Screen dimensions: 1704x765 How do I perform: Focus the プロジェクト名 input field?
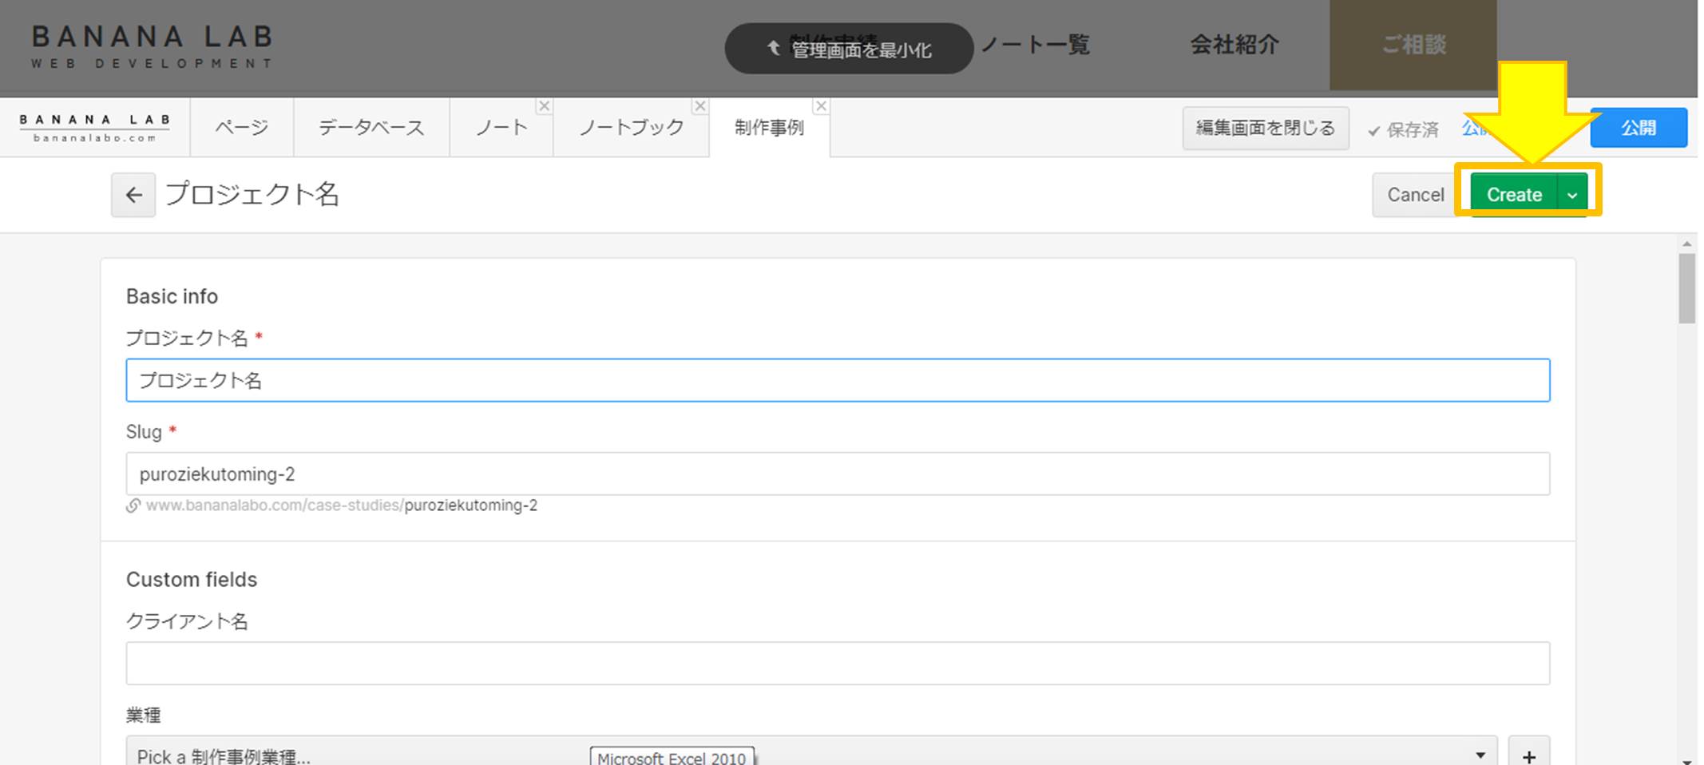838,380
